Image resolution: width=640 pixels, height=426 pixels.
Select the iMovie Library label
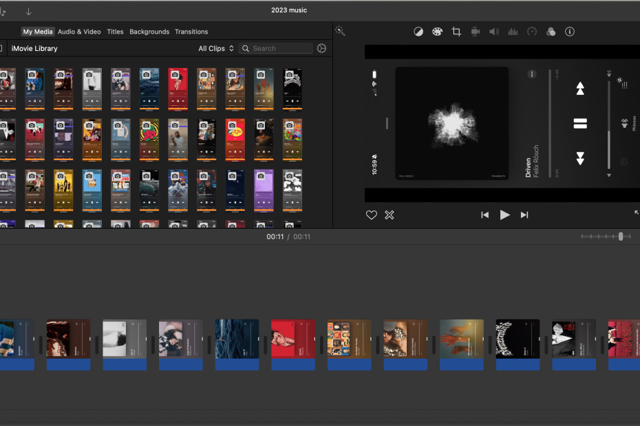34,49
